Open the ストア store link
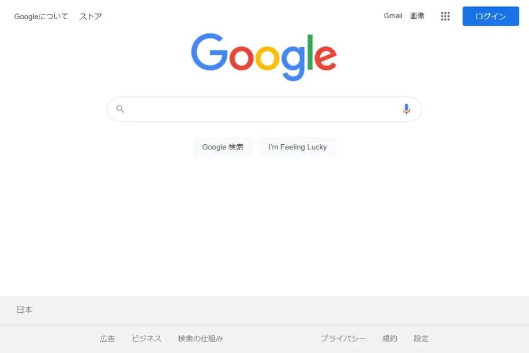The height and width of the screenshot is (353, 529). click(91, 17)
